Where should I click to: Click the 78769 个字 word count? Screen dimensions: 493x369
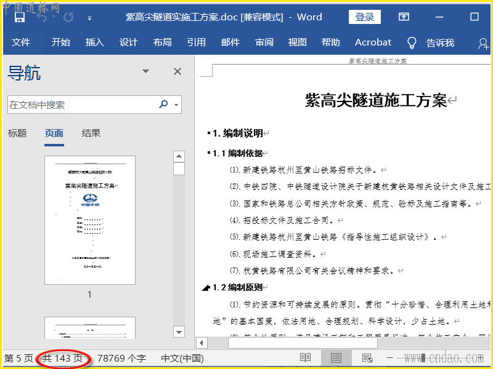121,358
